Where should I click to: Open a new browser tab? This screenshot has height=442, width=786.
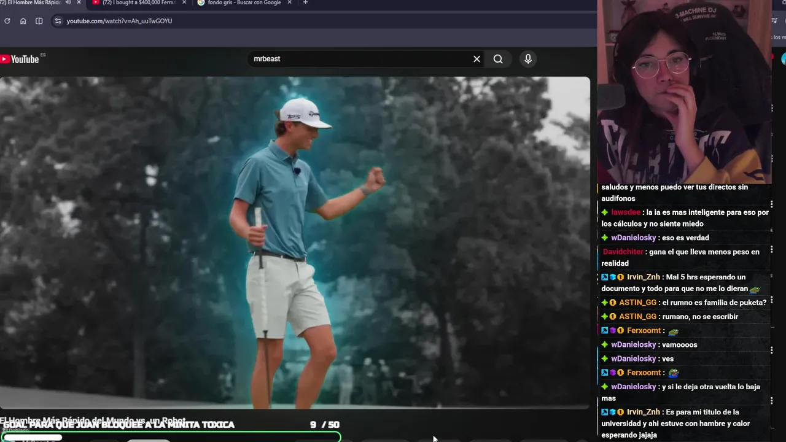pos(305,2)
